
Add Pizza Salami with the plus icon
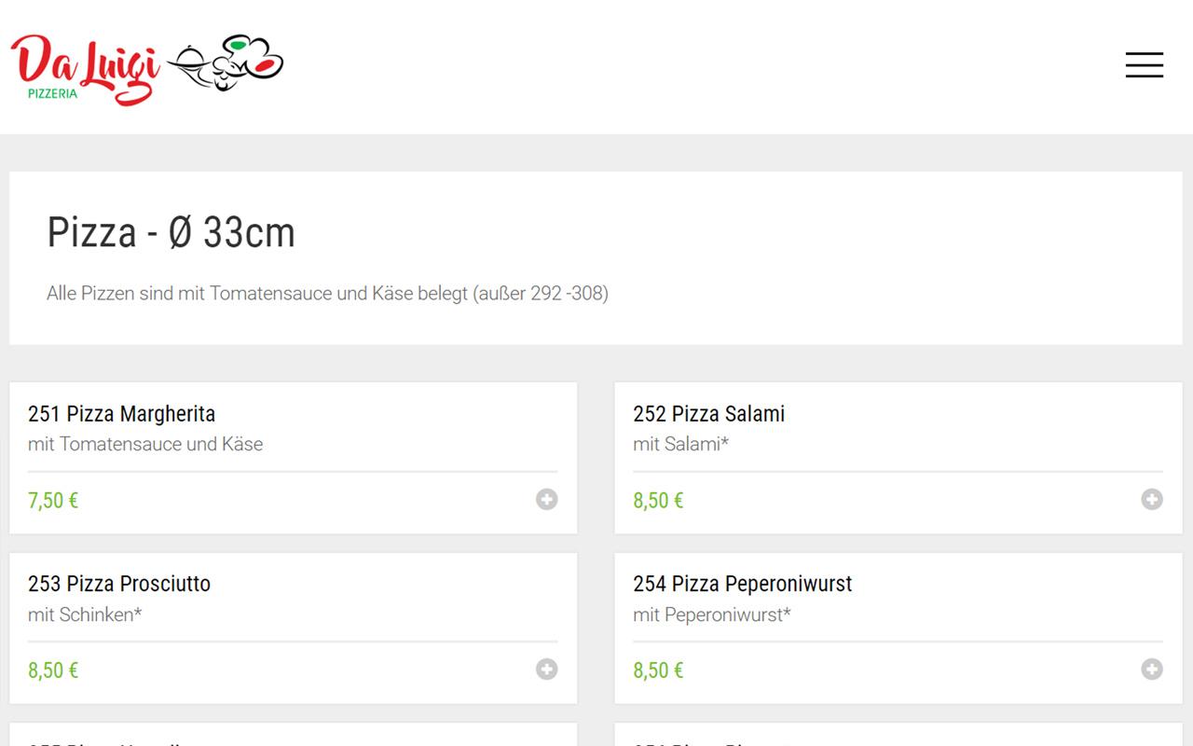[1152, 500]
